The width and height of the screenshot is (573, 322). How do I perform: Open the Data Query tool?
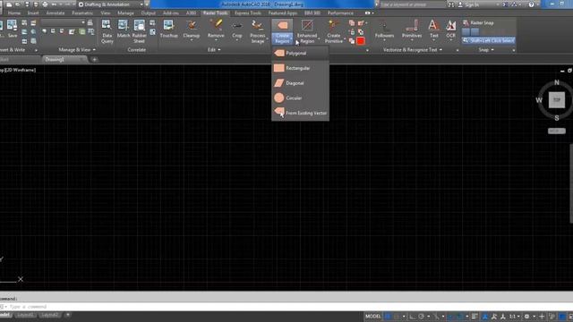[x=107, y=32]
